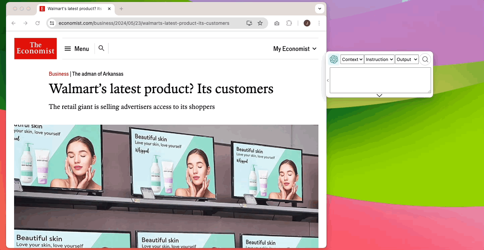This screenshot has height=250, width=484.
Task: Click the Economist search magnifier icon
Action: pos(102,48)
